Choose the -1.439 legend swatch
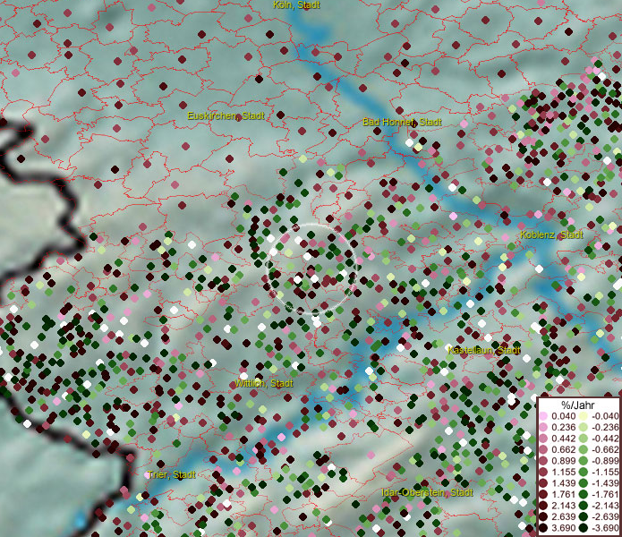The height and width of the screenshot is (537, 622). (584, 483)
